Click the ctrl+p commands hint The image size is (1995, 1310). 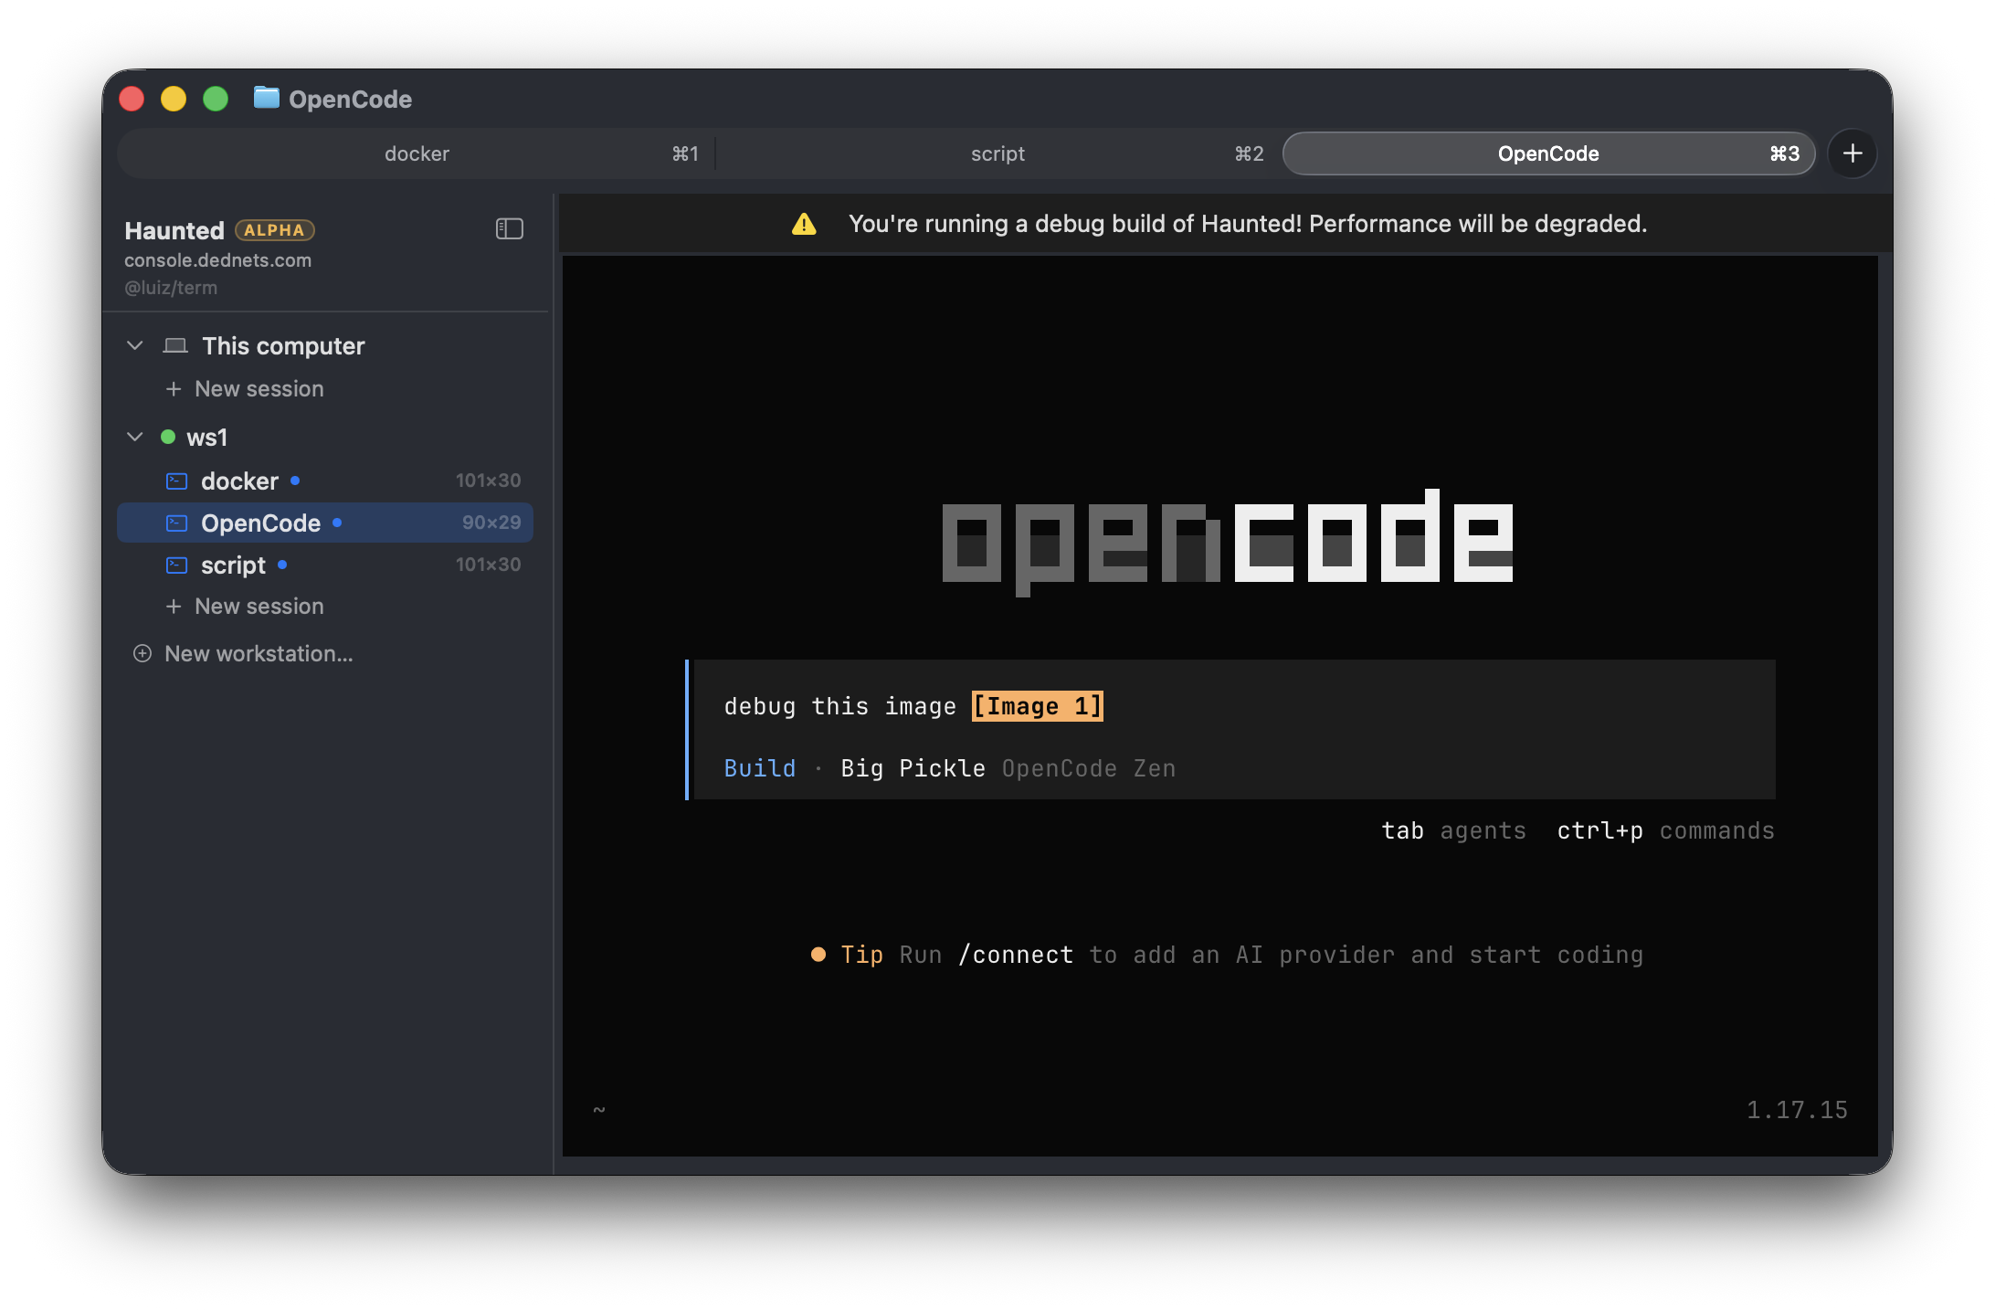click(x=1665, y=830)
